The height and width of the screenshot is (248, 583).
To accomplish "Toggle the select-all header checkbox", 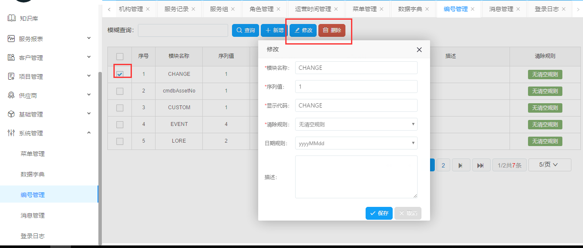I will [120, 56].
